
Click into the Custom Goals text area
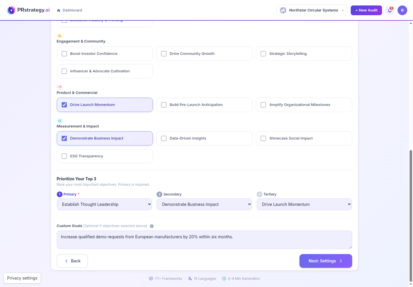point(204,240)
